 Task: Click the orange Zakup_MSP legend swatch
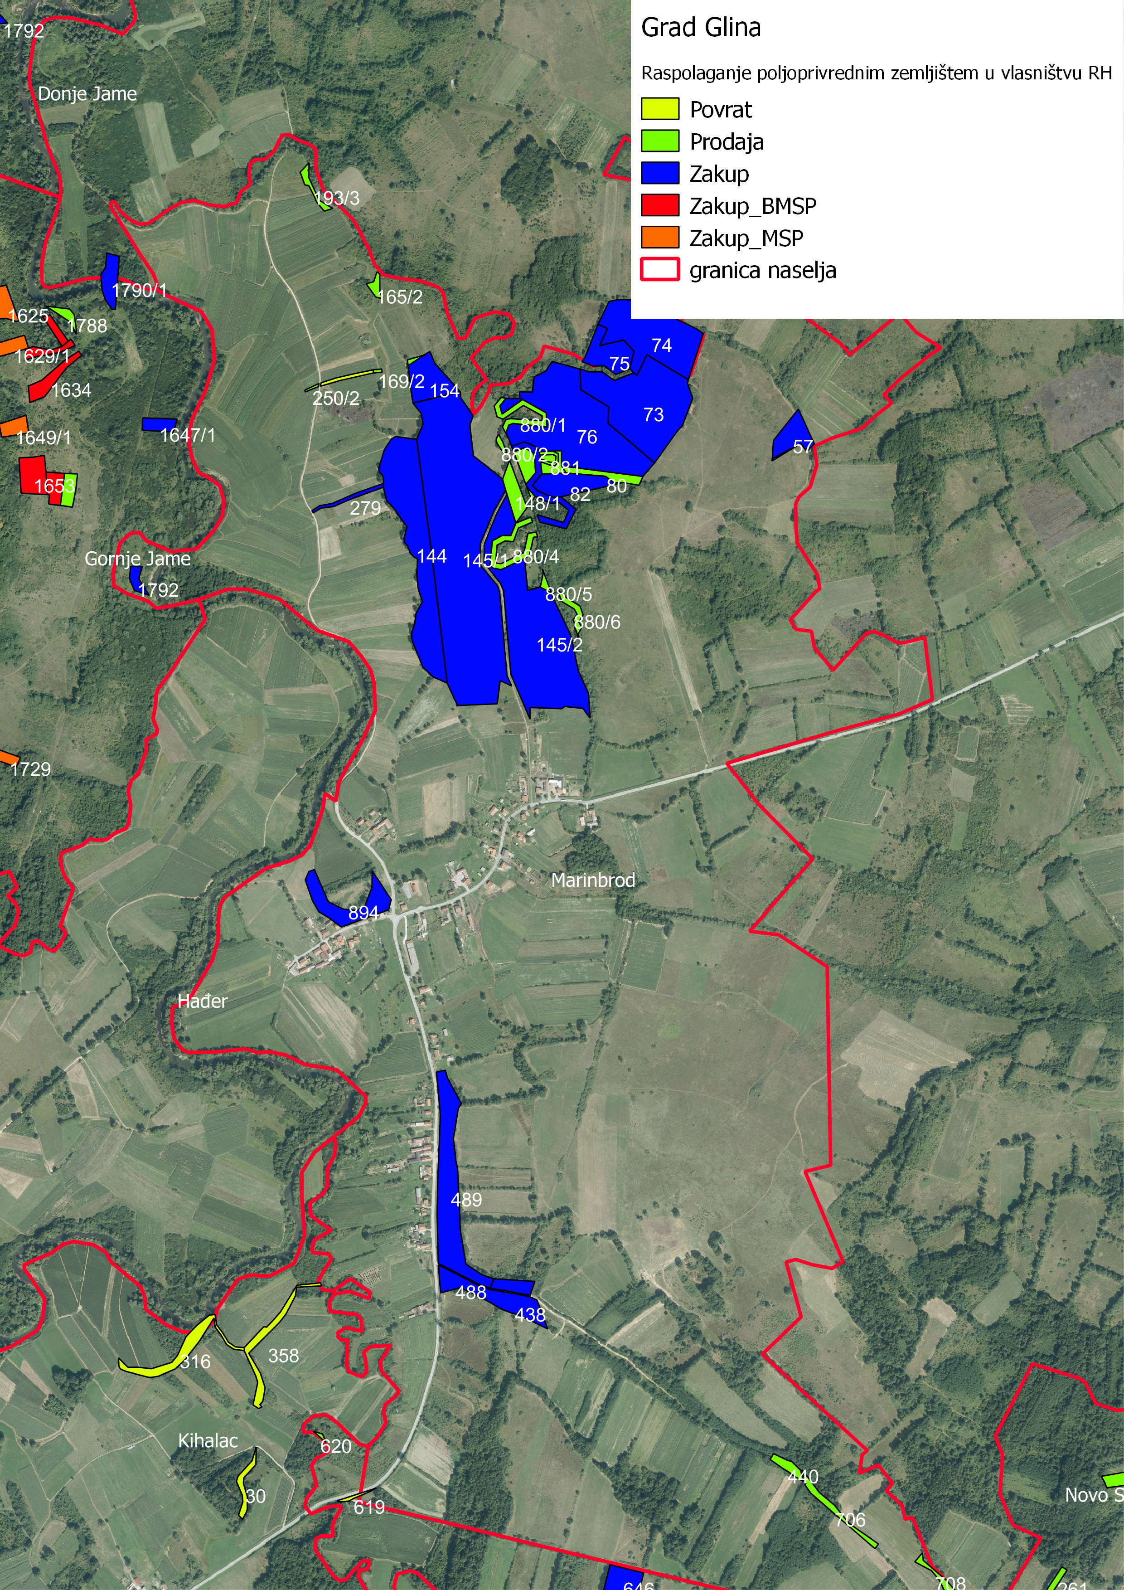(x=659, y=238)
